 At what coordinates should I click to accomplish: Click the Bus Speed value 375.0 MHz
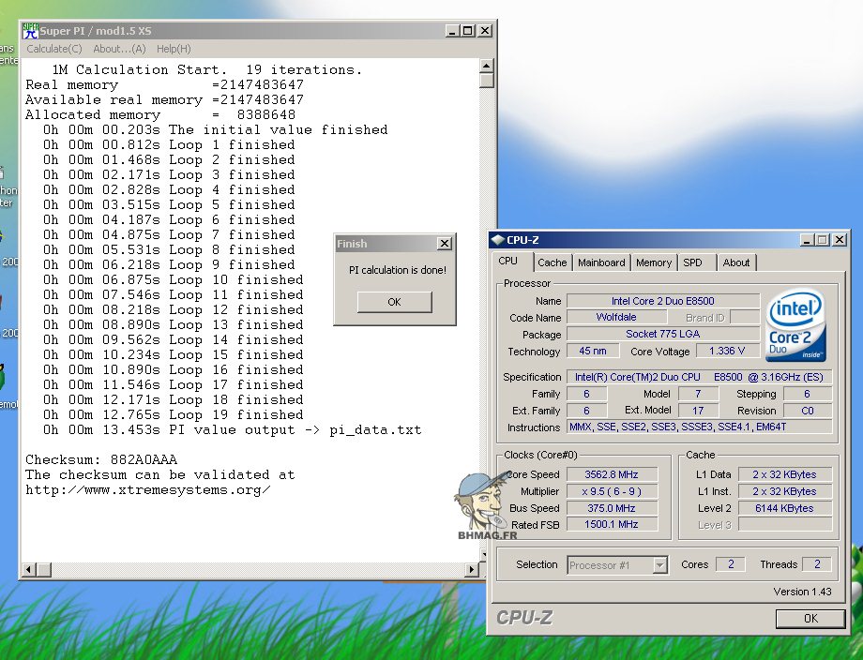[612, 508]
